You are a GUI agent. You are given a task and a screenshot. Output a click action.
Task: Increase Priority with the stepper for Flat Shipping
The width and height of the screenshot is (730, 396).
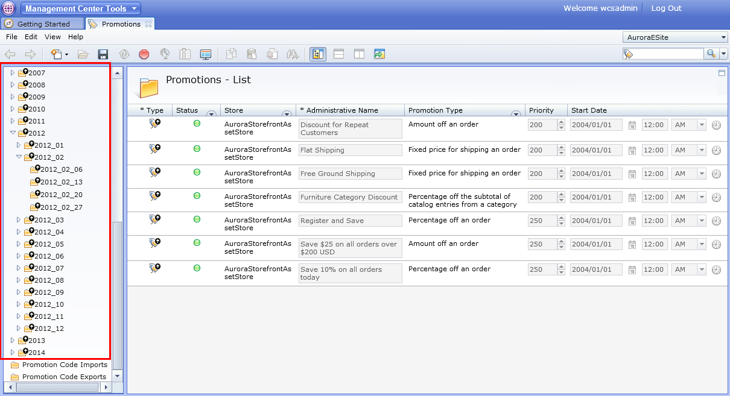560,147
